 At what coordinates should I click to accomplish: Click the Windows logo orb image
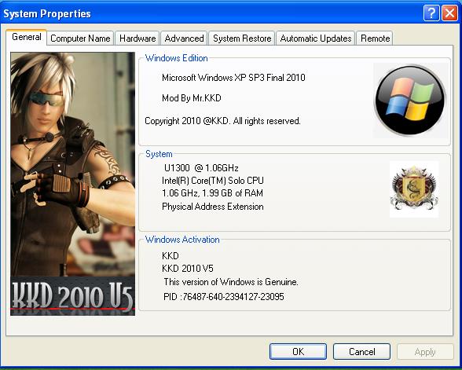coord(411,101)
